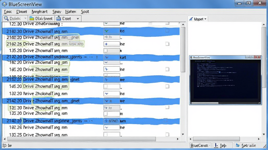The image size is (268, 150).
Task: Click the list's scroll-right arrow
Action: [x=178, y=139]
